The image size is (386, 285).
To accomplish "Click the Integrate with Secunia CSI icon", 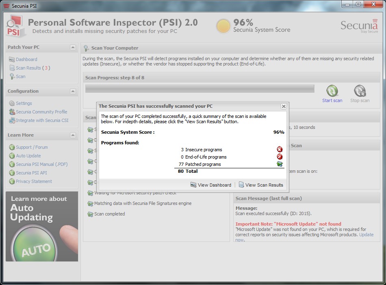I will pos(12,120).
